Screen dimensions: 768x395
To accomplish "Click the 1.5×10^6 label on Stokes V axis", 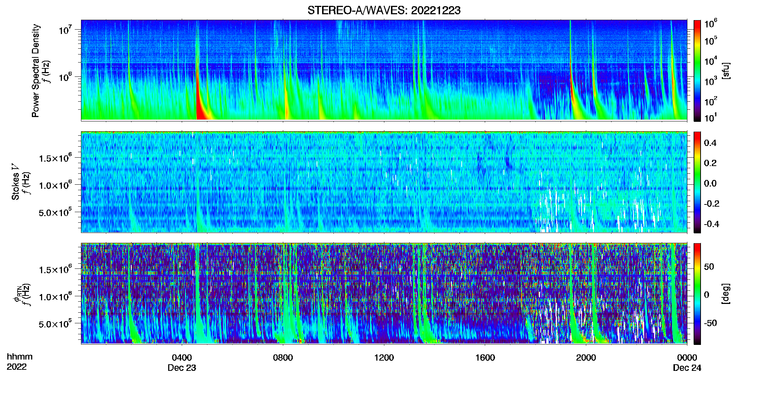I will click(x=55, y=158).
